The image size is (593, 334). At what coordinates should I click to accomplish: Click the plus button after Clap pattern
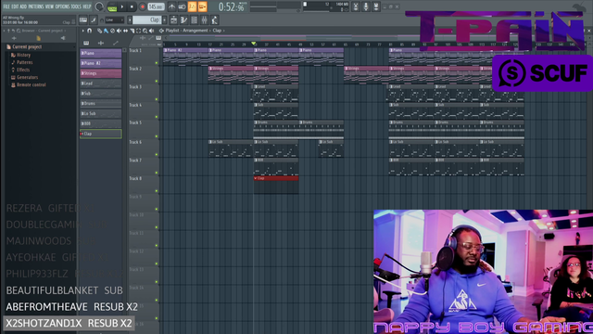tap(165, 20)
